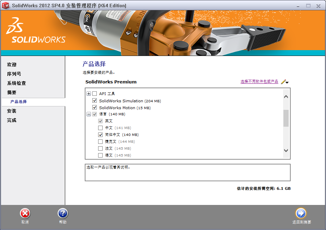326x230 pixels.
Task: Minimize the installation manager window
Action: (298, 6)
